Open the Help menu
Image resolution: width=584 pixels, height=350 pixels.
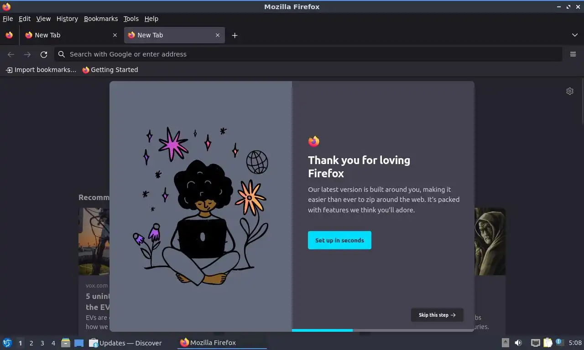click(151, 19)
